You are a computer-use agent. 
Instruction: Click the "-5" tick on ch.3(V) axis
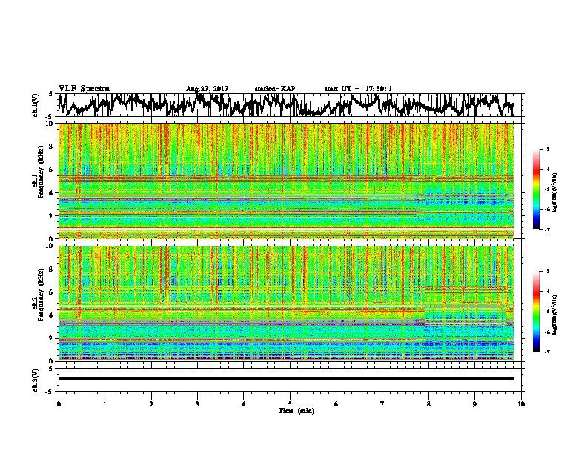49,392
